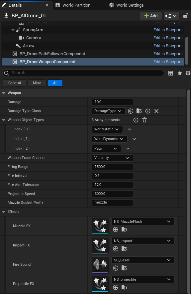
Task: Collapse the Weapon Object Types array
Action: (x=4, y=120)
